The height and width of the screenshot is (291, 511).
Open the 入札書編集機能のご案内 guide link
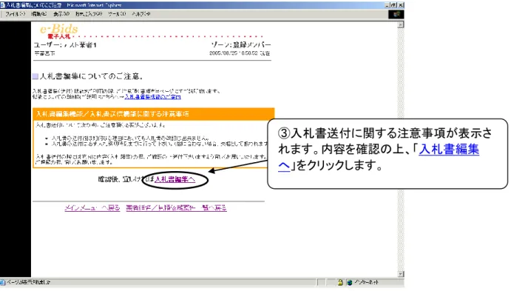[152, 97]
